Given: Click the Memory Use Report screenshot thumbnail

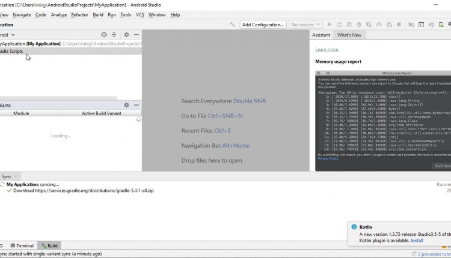Looking at the screenshot, I should click(x=383, y=121).
